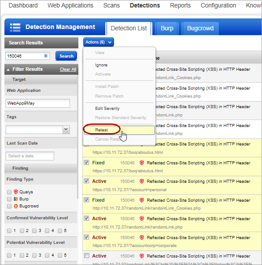This screenshot has height=265, width=262.
Task: Open the Reports section
Action: click(x=180, y=5)
